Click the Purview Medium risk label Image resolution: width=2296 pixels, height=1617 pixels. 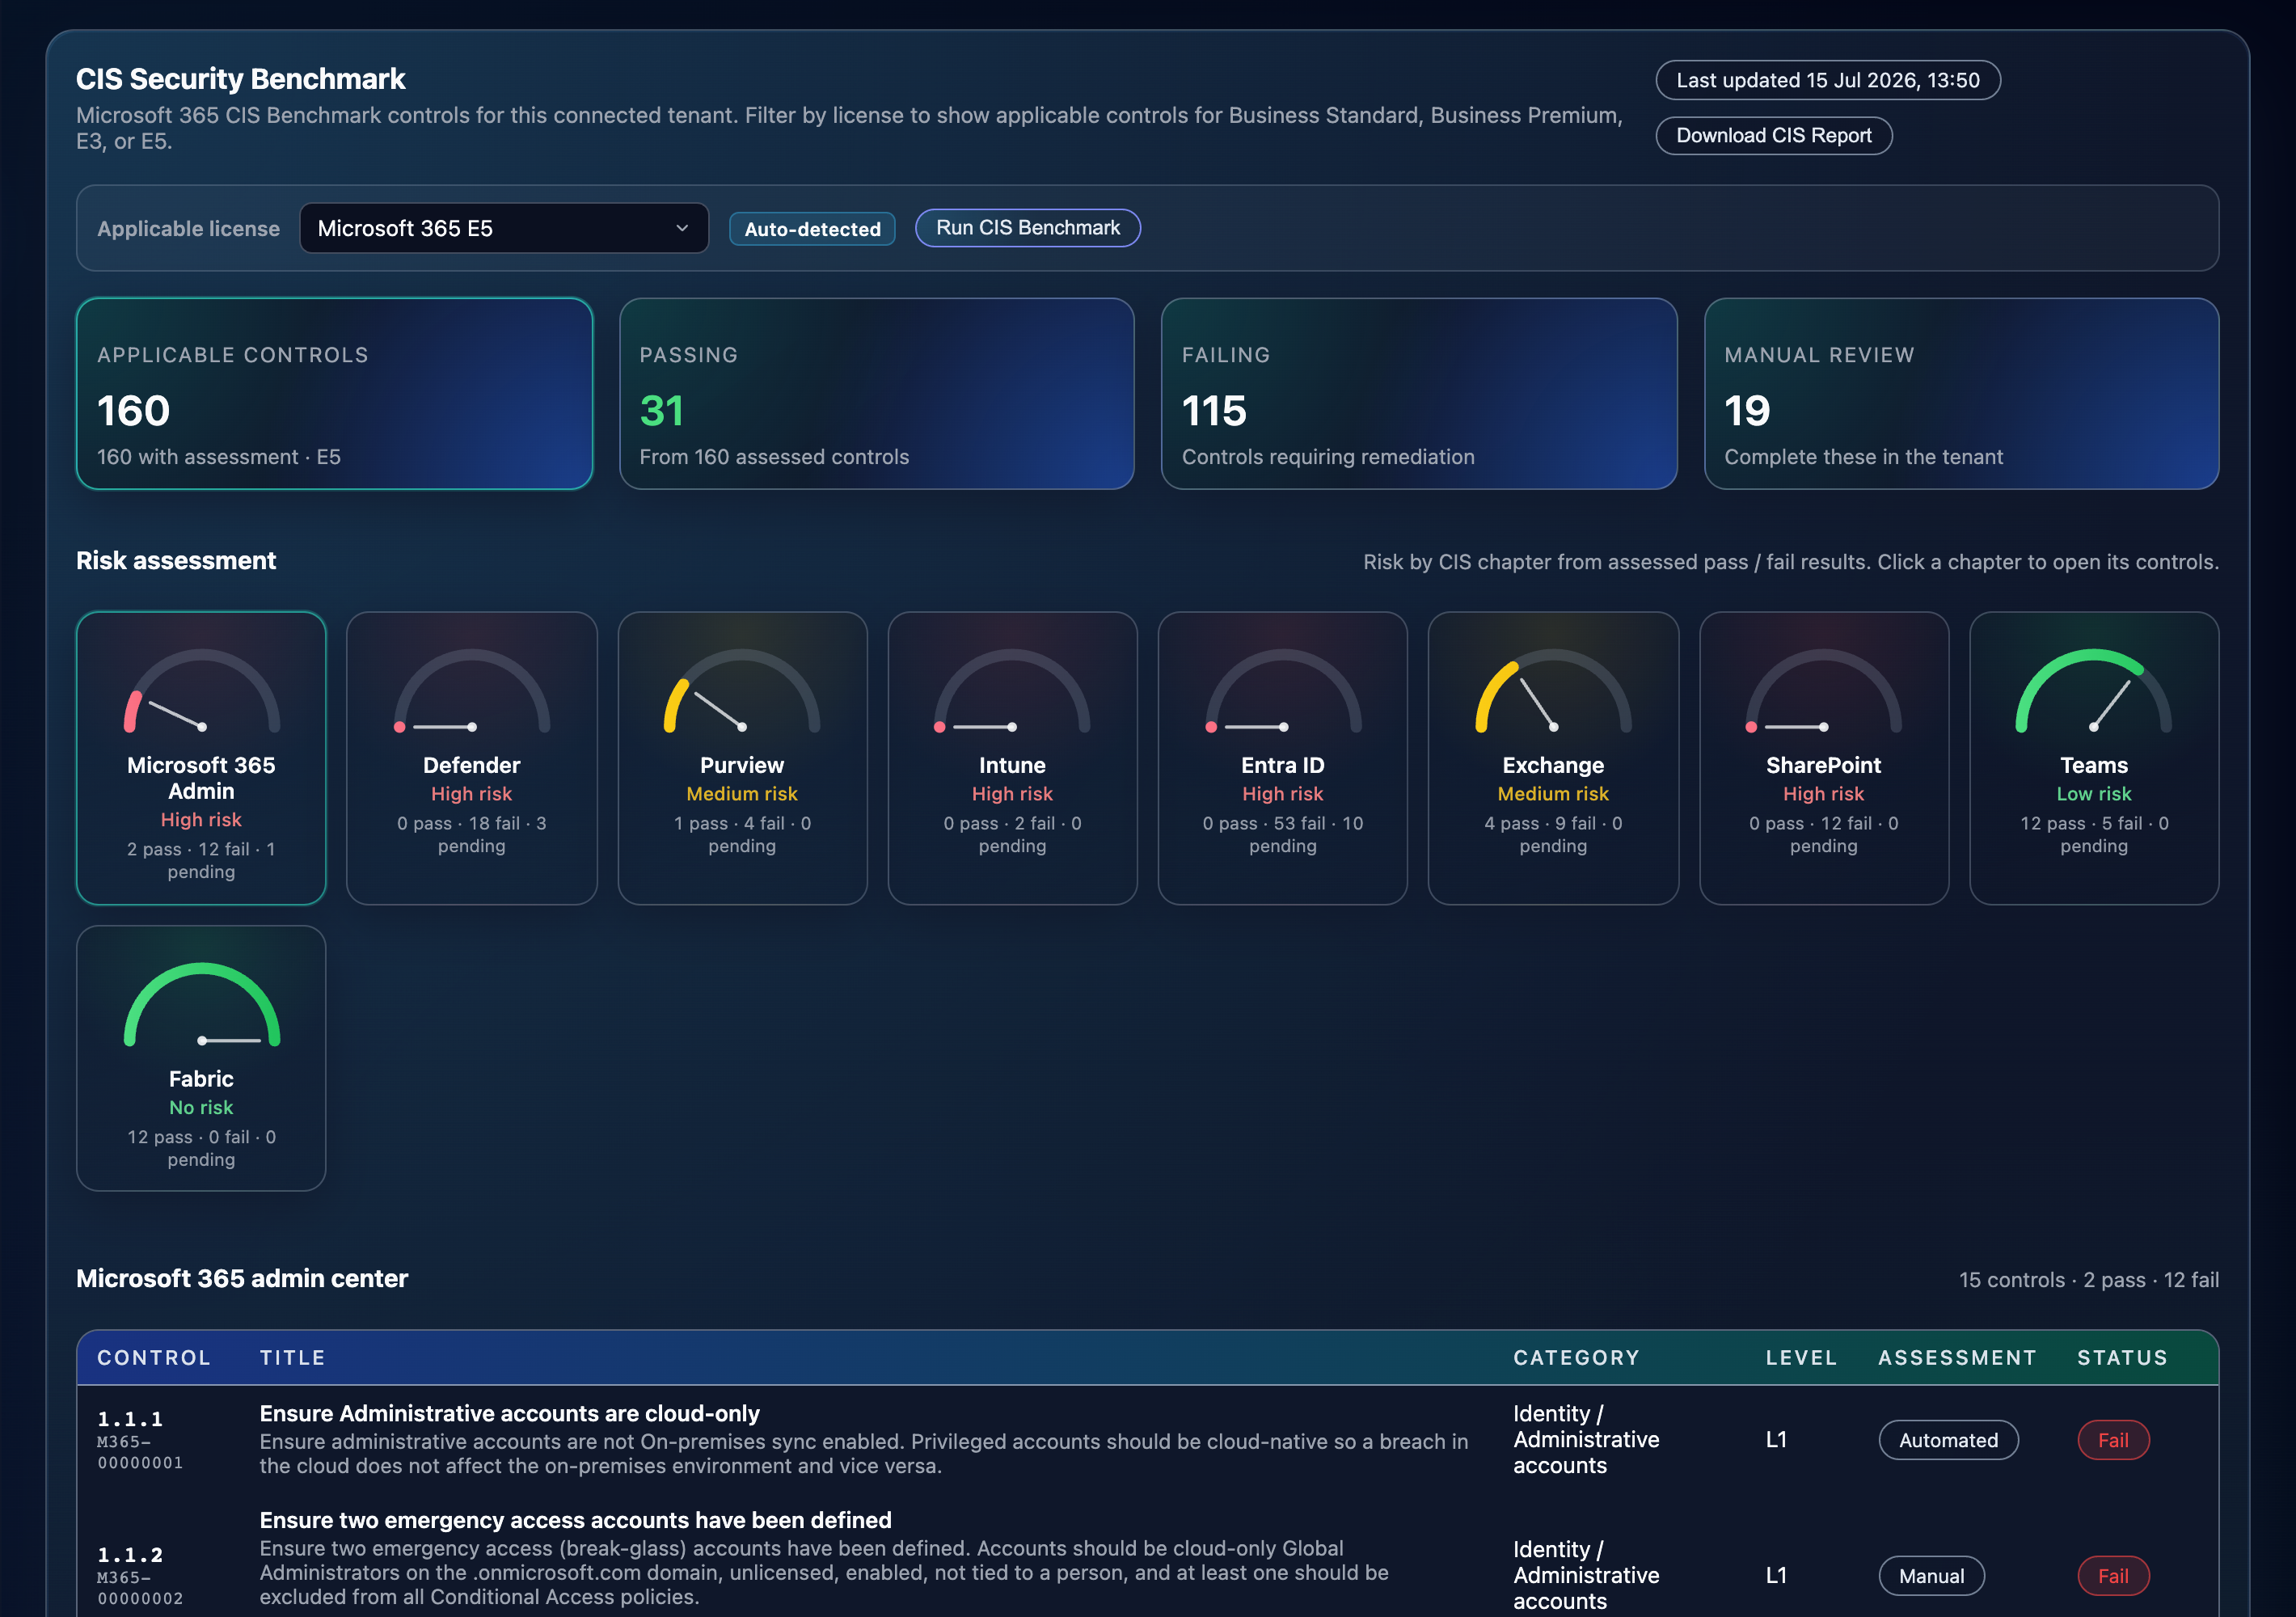pos(742,794)
